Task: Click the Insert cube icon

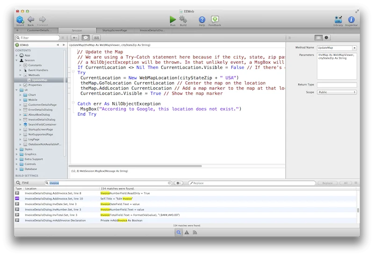Action: pyautogui.click(x=20, y=20)
